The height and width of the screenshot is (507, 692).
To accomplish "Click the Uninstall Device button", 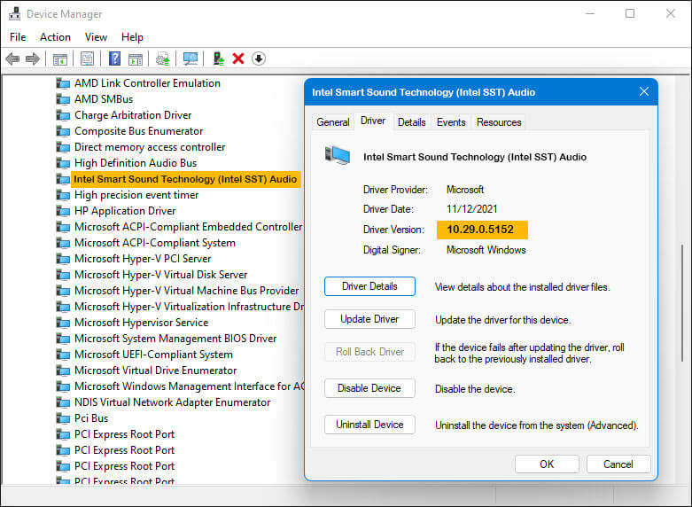I will pos(369,425).
